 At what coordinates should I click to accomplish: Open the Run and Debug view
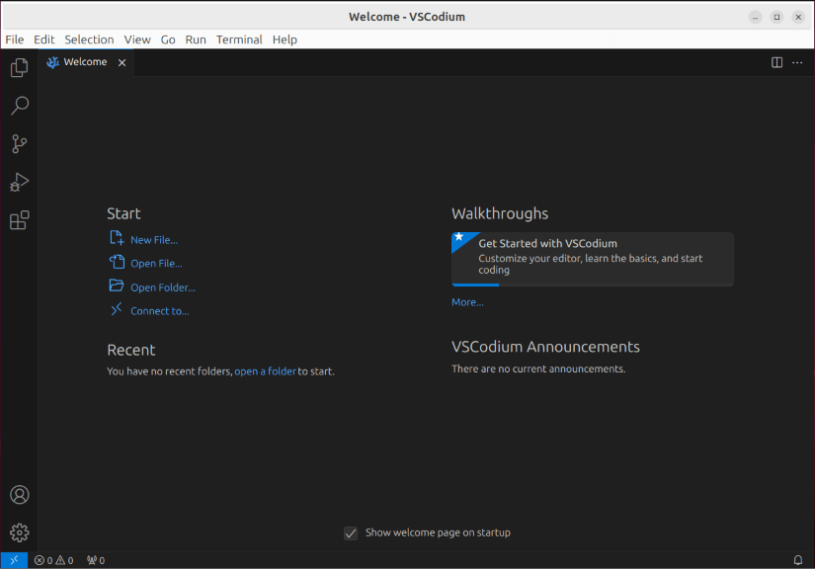click(19, 183)
